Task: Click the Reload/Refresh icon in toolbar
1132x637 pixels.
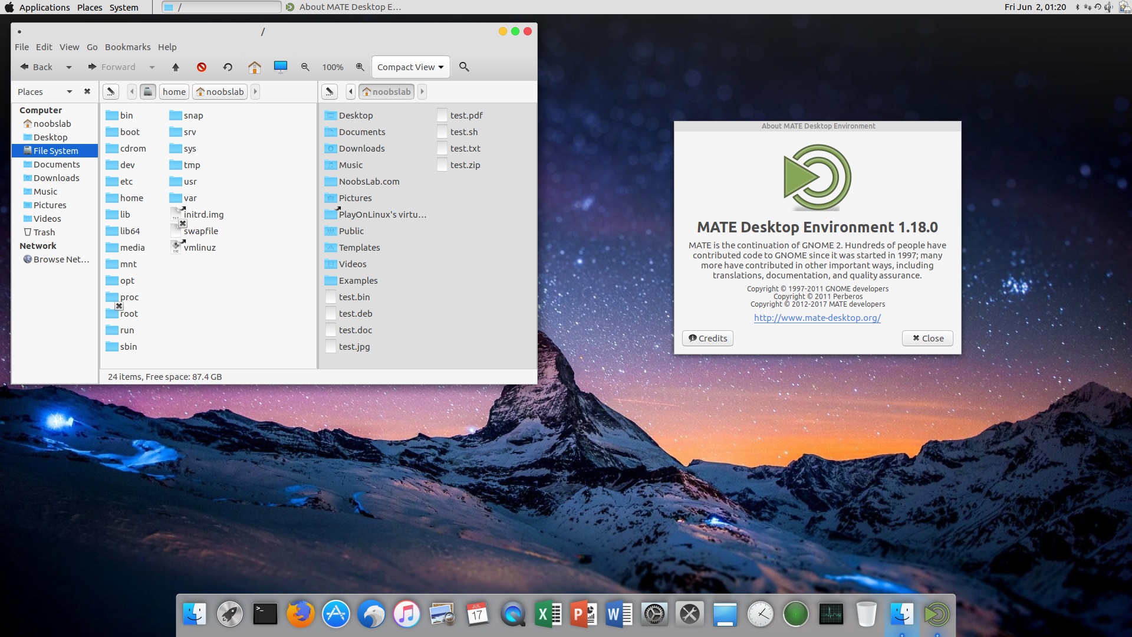Action: 227,67
